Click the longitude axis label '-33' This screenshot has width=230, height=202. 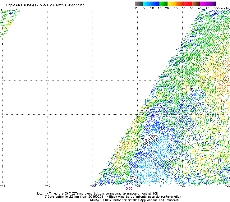[x=183, y=186]
